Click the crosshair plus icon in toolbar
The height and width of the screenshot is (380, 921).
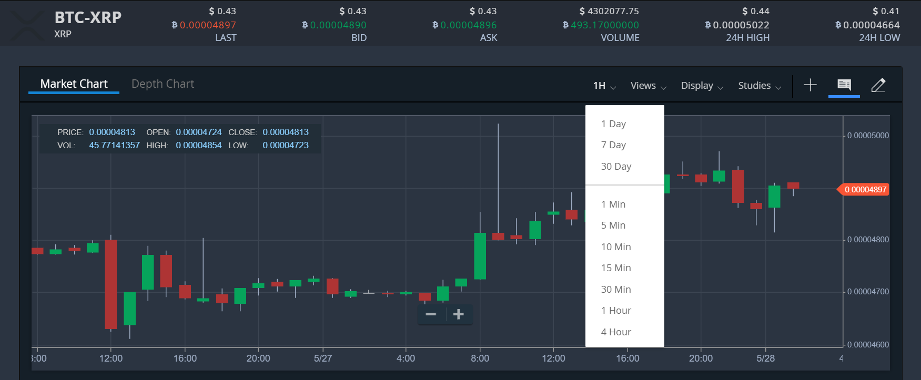point(810,85)
